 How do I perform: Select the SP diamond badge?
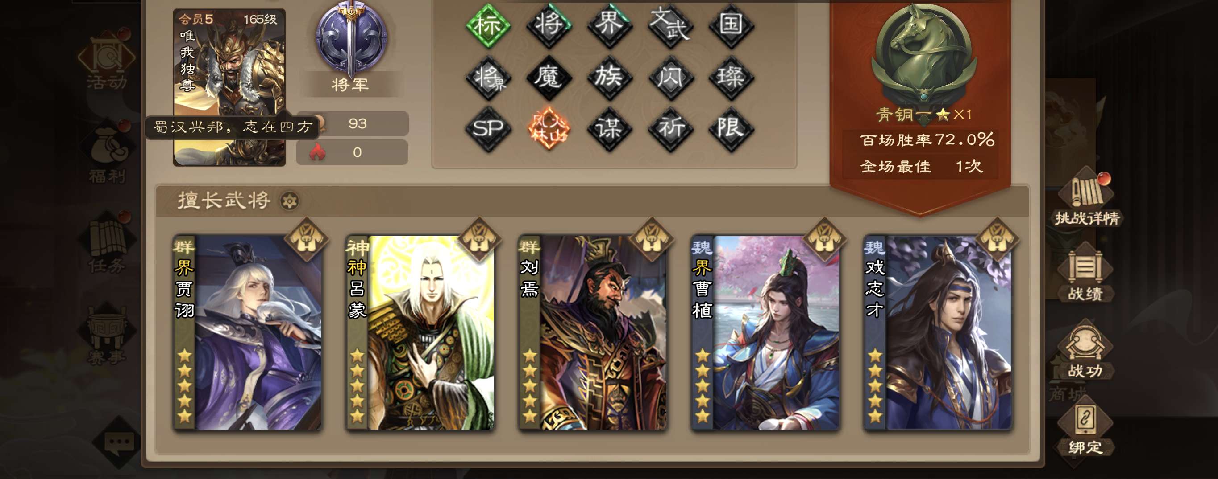tap(488, 128)
